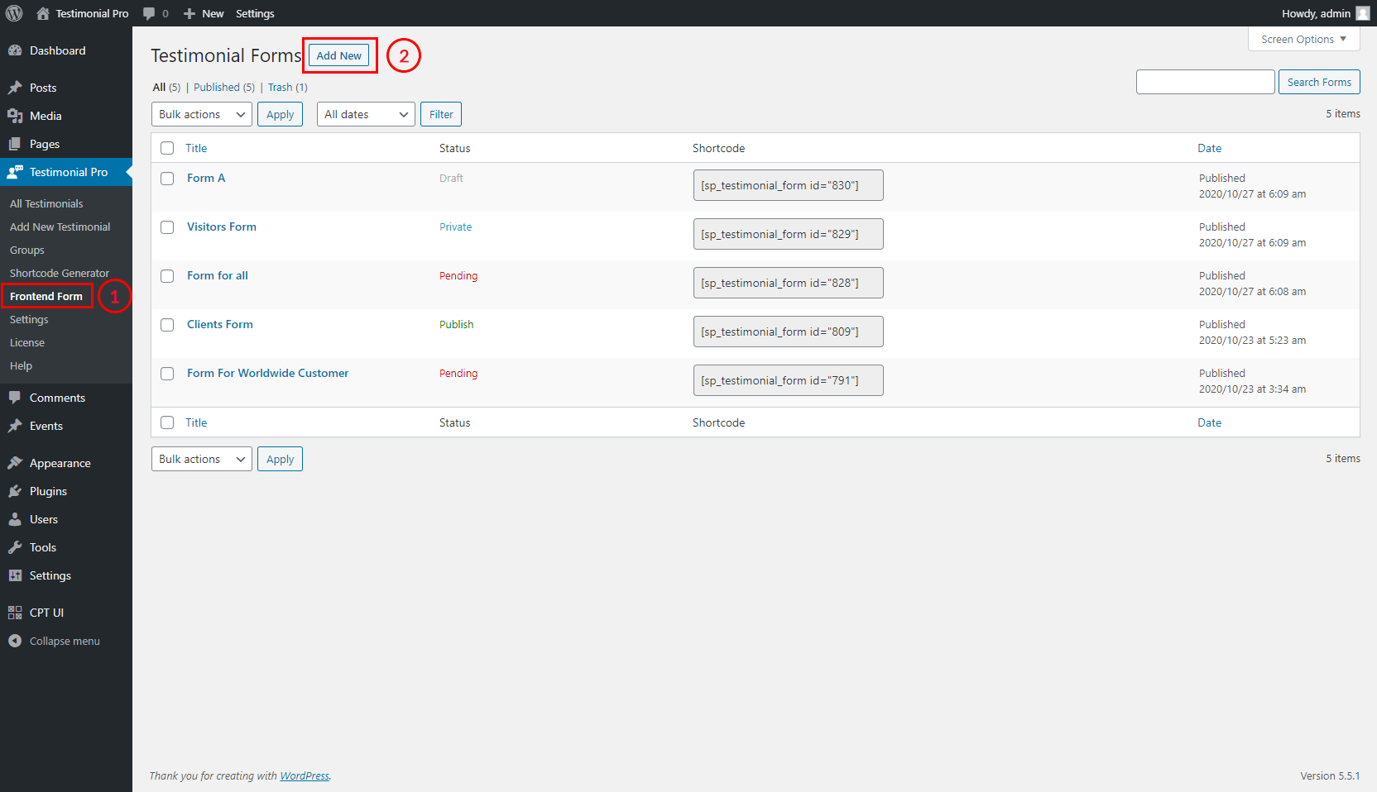Click the Dashboard gauge icon in sidebar

tap(15, 50)
